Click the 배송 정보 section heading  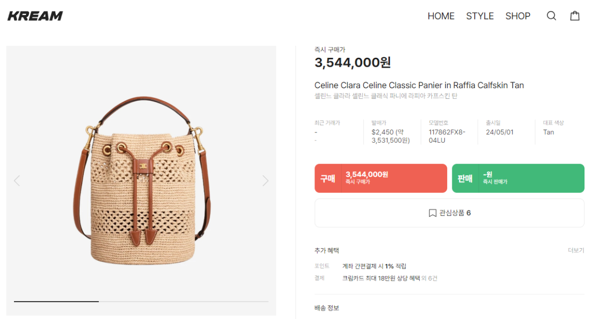[326, 308]
